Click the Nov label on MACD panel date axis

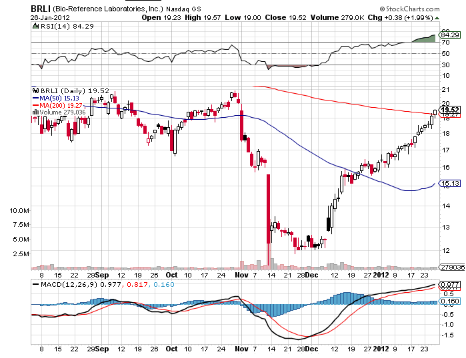click(x=241, y=349)
